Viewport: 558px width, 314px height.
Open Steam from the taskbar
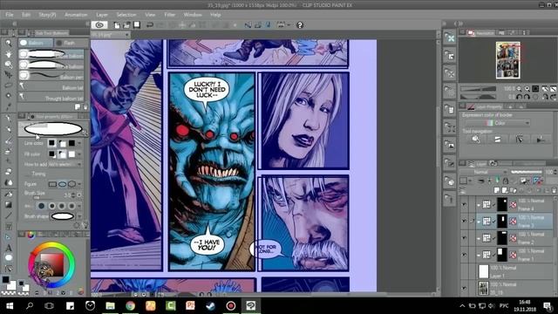point(210,305)
